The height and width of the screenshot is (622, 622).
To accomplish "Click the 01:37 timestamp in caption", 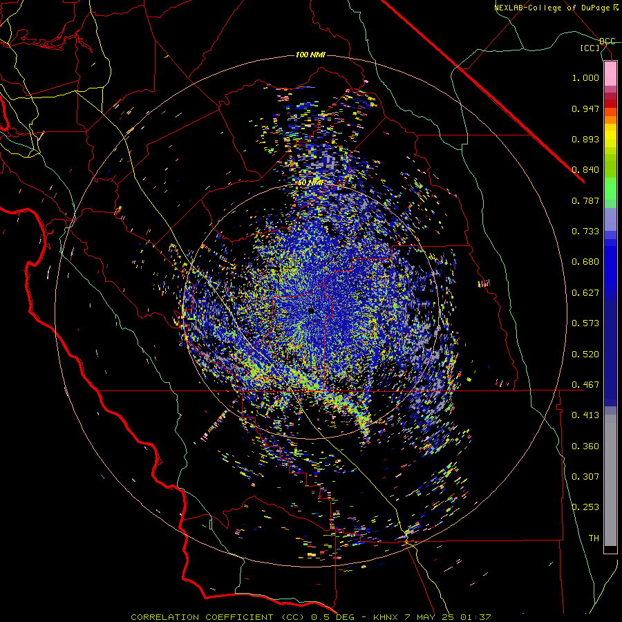I will point(475,617).
